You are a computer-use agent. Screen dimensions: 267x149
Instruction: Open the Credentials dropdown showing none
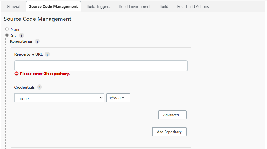[x=59, y=98]
